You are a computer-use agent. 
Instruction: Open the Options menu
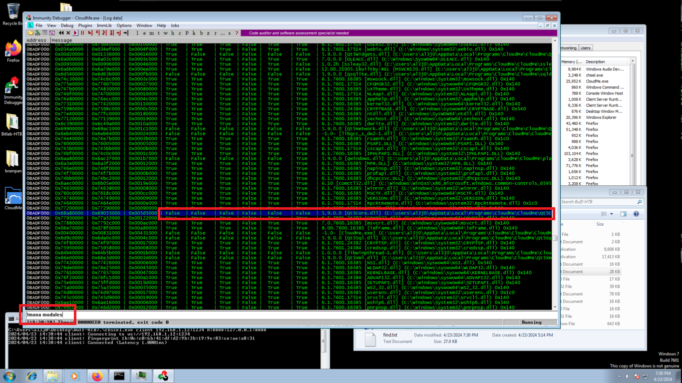point(124,25)
